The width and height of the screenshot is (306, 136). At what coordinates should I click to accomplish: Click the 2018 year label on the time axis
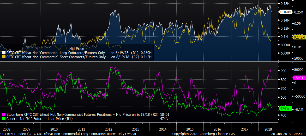point(268,129)
